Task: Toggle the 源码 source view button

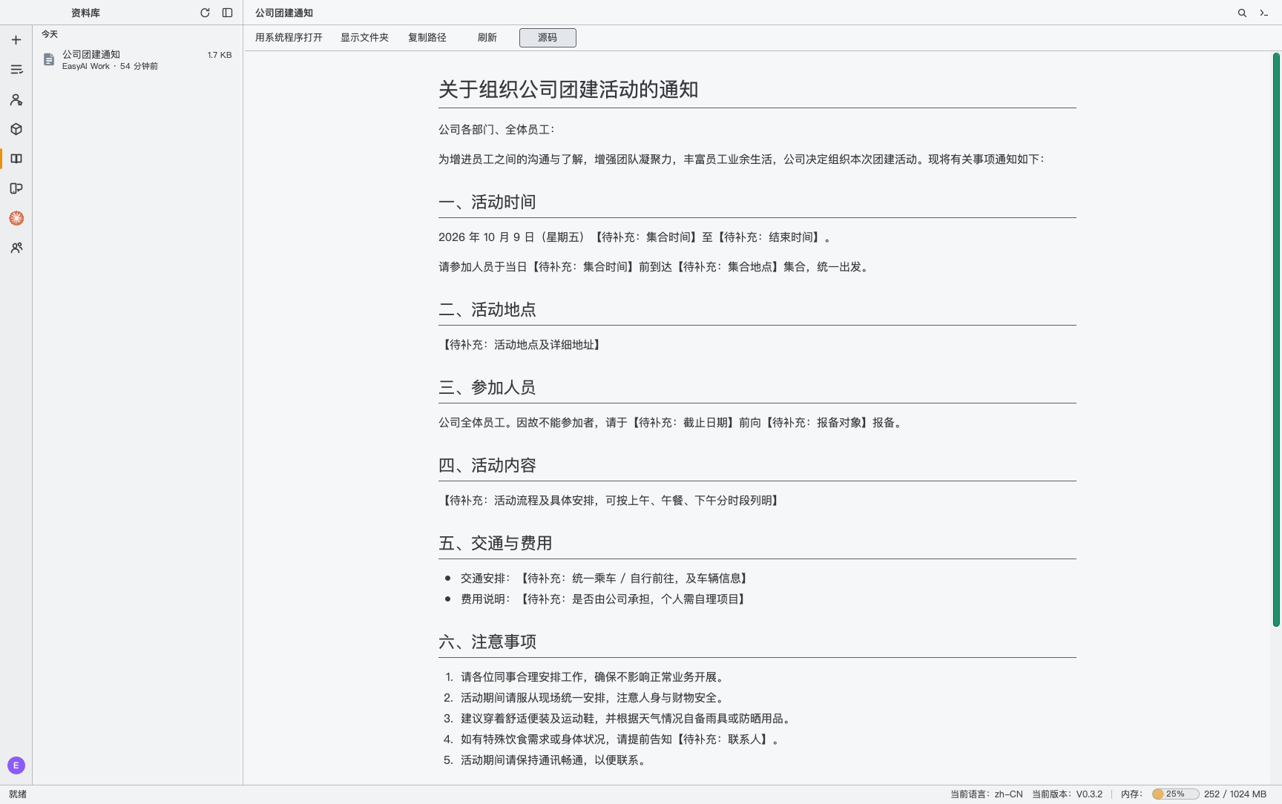Action: click(548, 38)
